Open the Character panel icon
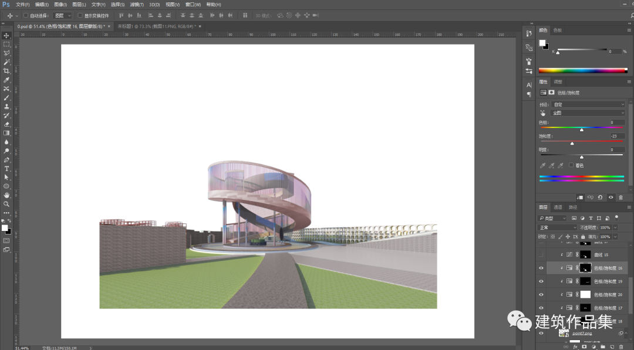This screenshot has height=350, width=634. coord(529,85)
